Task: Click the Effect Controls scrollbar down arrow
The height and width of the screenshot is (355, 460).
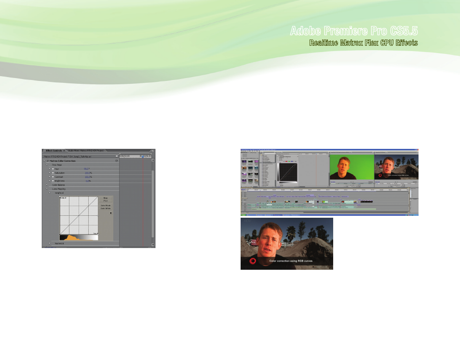Action: (x=153, y=245)
